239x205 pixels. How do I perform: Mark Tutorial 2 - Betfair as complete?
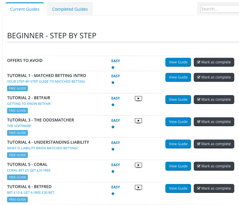point(214,100)
